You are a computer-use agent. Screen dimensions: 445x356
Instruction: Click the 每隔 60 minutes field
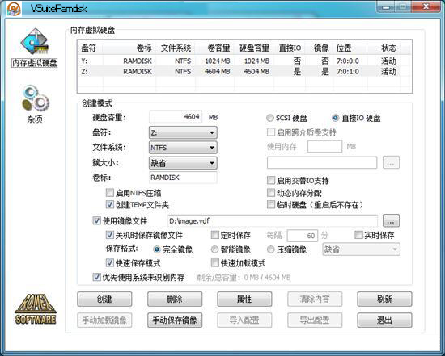tap(303, 236)
